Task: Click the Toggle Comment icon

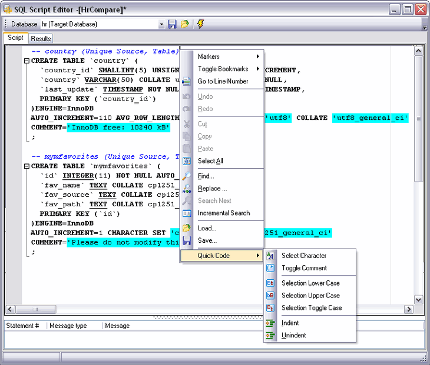Action: click(270, 268)
